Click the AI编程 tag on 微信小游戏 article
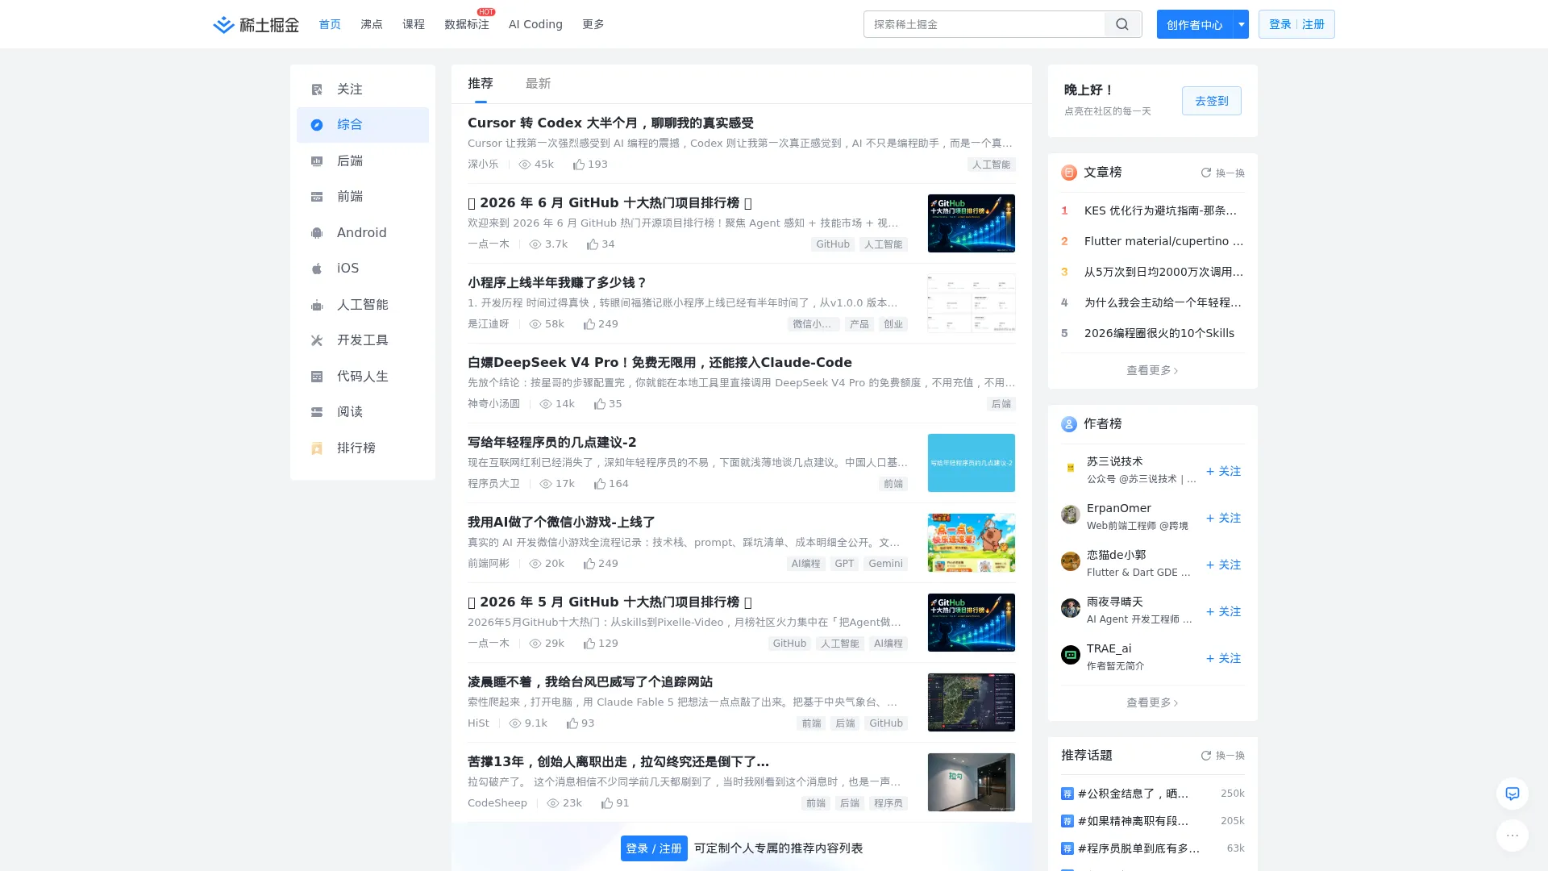1548x871 pixels. (805, 564)
